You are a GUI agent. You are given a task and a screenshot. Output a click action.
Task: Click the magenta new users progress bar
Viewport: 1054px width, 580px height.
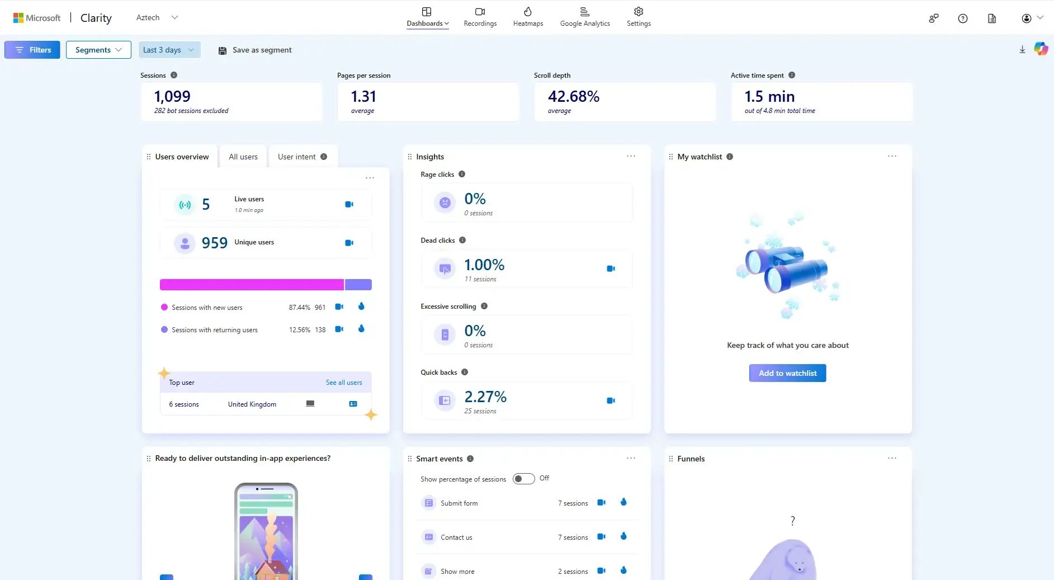[252, 284]
